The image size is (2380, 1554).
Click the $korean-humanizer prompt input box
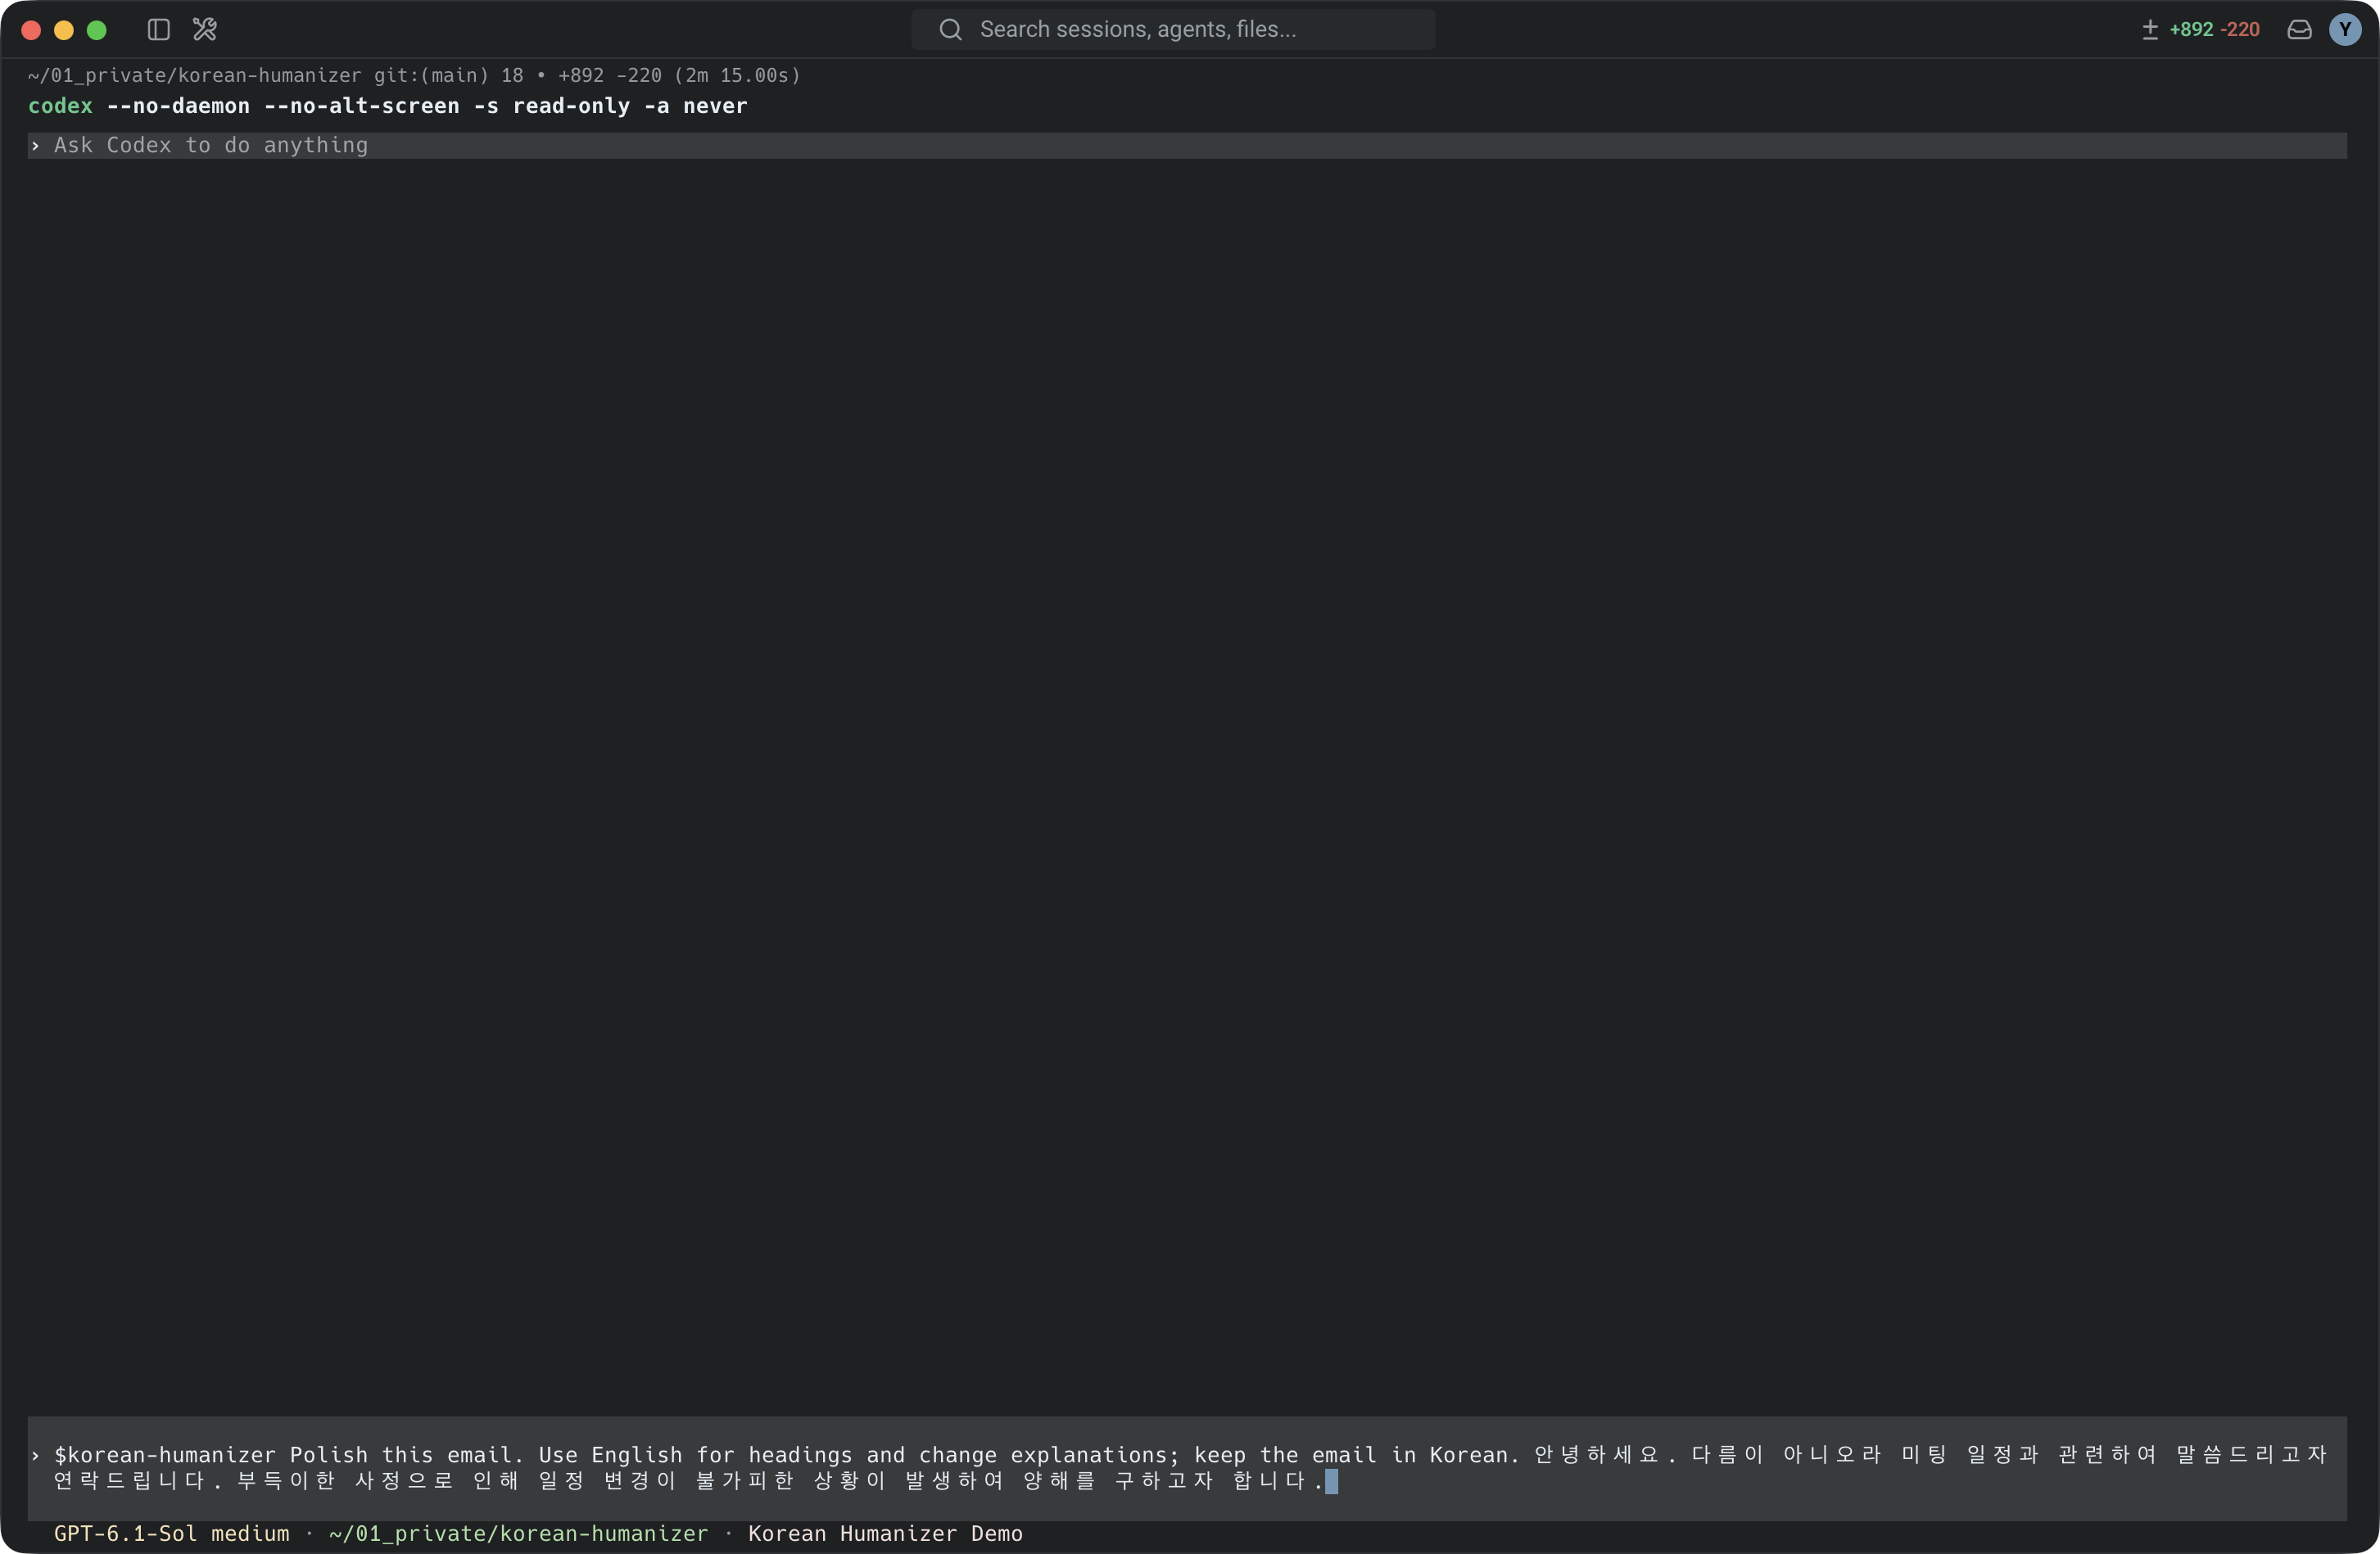(x=1187, y=1468)
